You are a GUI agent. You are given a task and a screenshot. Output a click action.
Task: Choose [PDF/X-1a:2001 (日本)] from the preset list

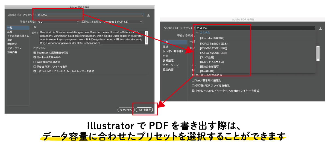(x=214, y=44)
